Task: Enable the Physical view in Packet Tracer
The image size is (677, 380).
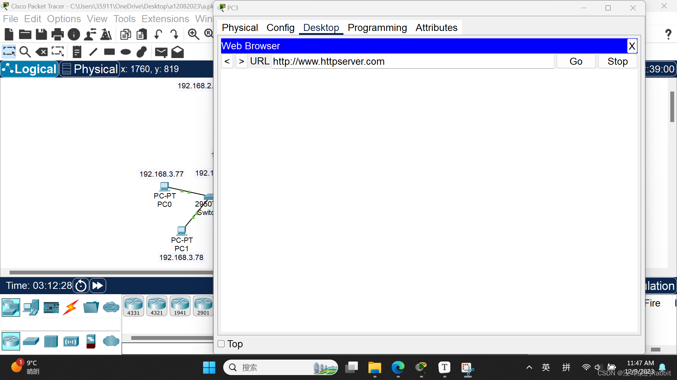Action: click(x=89, y=69)
